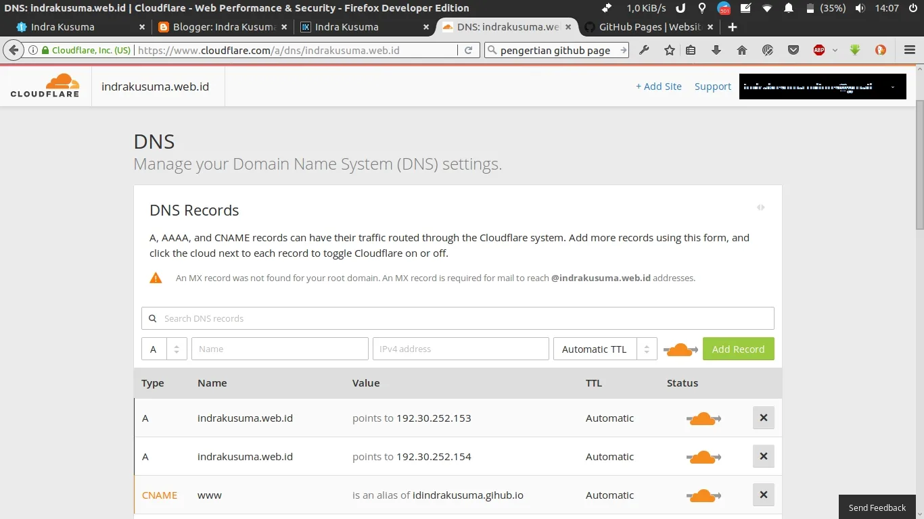The width and height of the screenshot is (924, 519).
Task: Delete the 192.30.252.153 A record
Action: 763,418
